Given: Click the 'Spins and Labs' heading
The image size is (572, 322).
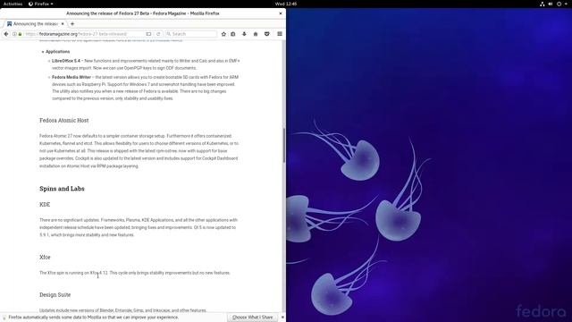Looking at the screenshot, I should tap(62, 189).
